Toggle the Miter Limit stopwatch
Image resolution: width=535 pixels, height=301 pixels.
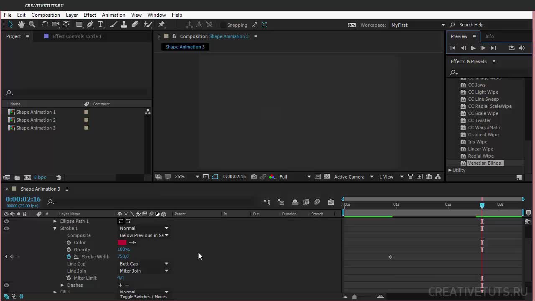click(69, 278)
